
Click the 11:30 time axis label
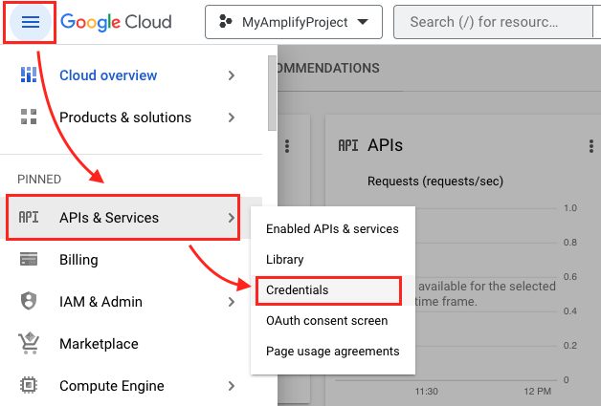[x=426, y=392]
